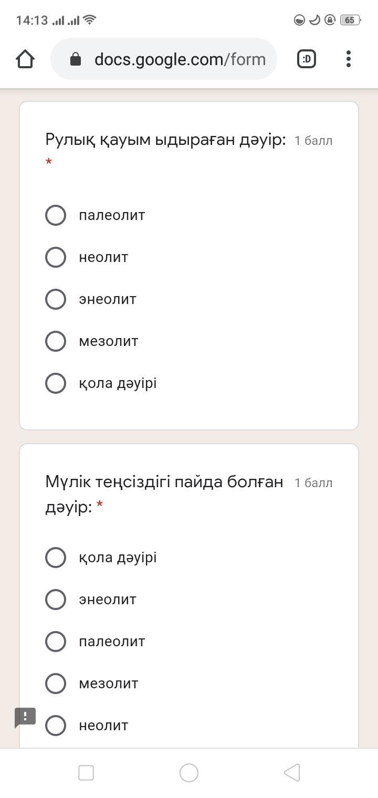Select неолит in the first question

coord(56,257)
